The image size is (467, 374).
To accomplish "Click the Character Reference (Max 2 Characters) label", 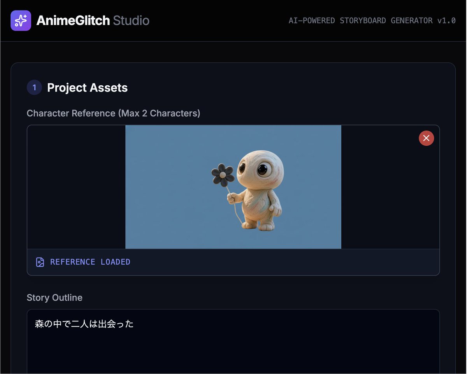I will [113, 113].
